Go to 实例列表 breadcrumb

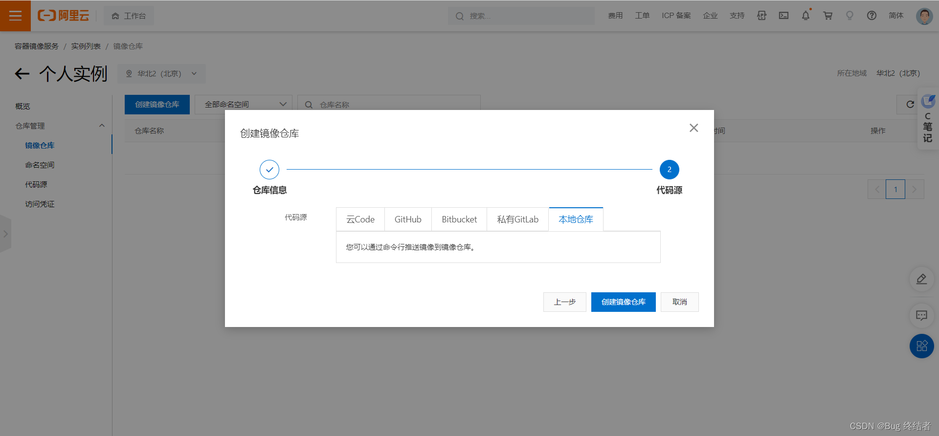pyautogui.click(x=86, y=46)
